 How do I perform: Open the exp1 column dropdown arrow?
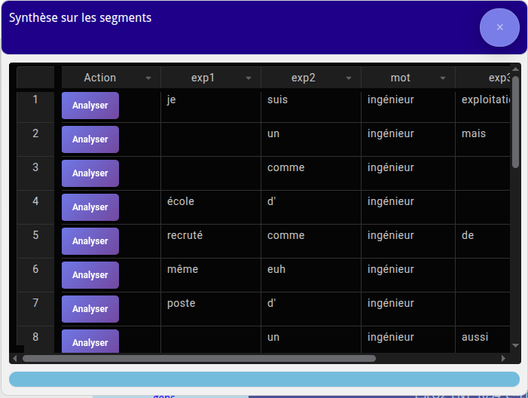pyautogui.click(x=249, y=78)
